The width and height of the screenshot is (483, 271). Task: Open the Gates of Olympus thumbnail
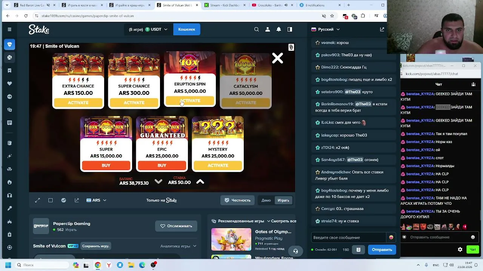click(231, 239)
